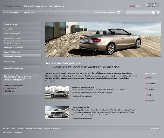Image resolution: width=164 pixels, height=138 pixels.
Task: Click arrow before Startseite breadcrumb
Action: pyautogui.click(x=4, y=13)
